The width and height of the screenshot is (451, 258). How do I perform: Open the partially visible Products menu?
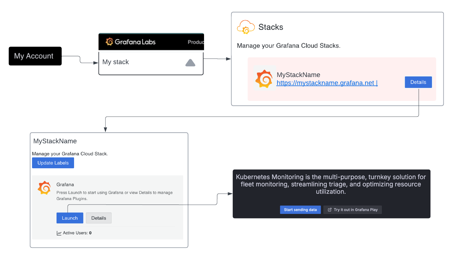coord(196,42)
